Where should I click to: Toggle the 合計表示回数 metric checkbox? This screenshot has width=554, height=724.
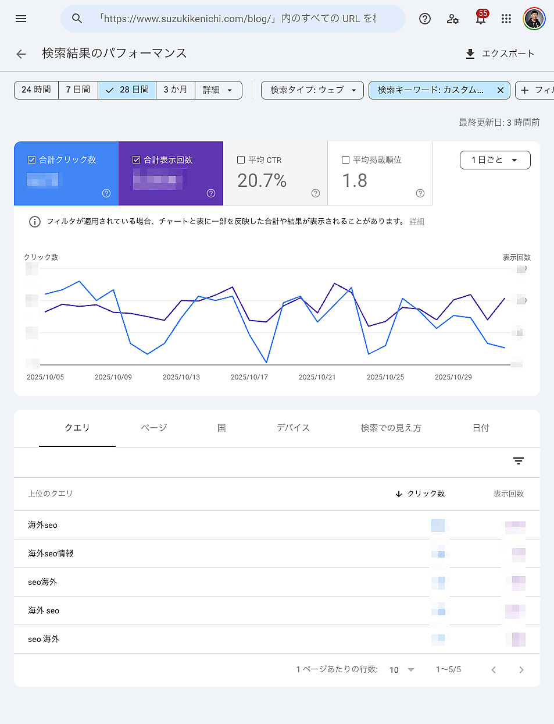pyautogui.click(x=137, y=159)
